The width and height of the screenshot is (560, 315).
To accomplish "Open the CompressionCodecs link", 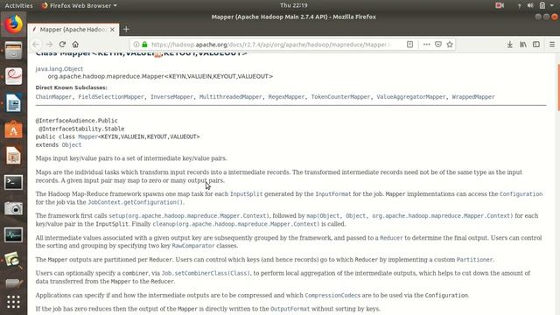I will click(x=332, y=296).
